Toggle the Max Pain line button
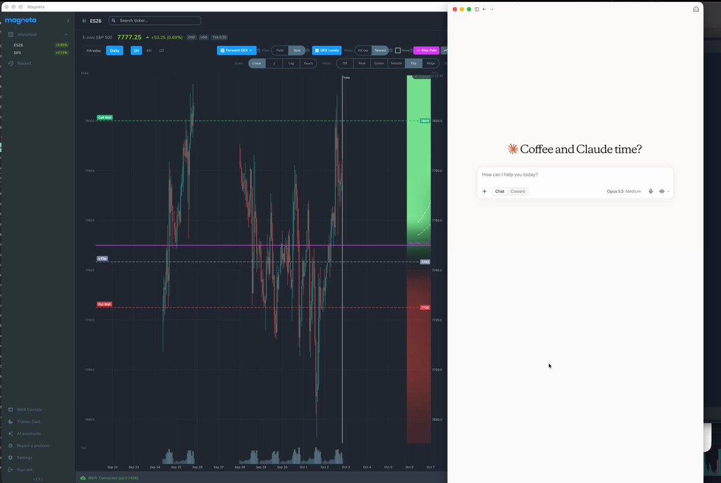This screenshot has height=483, width=721. (426, 51)
